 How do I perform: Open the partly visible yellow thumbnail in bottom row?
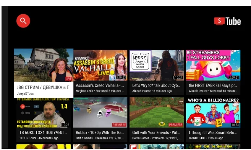point(44,147)
